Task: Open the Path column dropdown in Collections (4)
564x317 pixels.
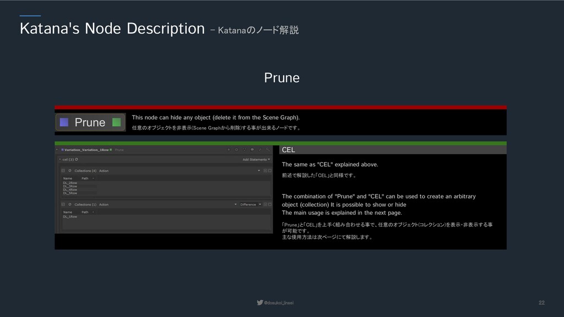Action: coord(93,179)
